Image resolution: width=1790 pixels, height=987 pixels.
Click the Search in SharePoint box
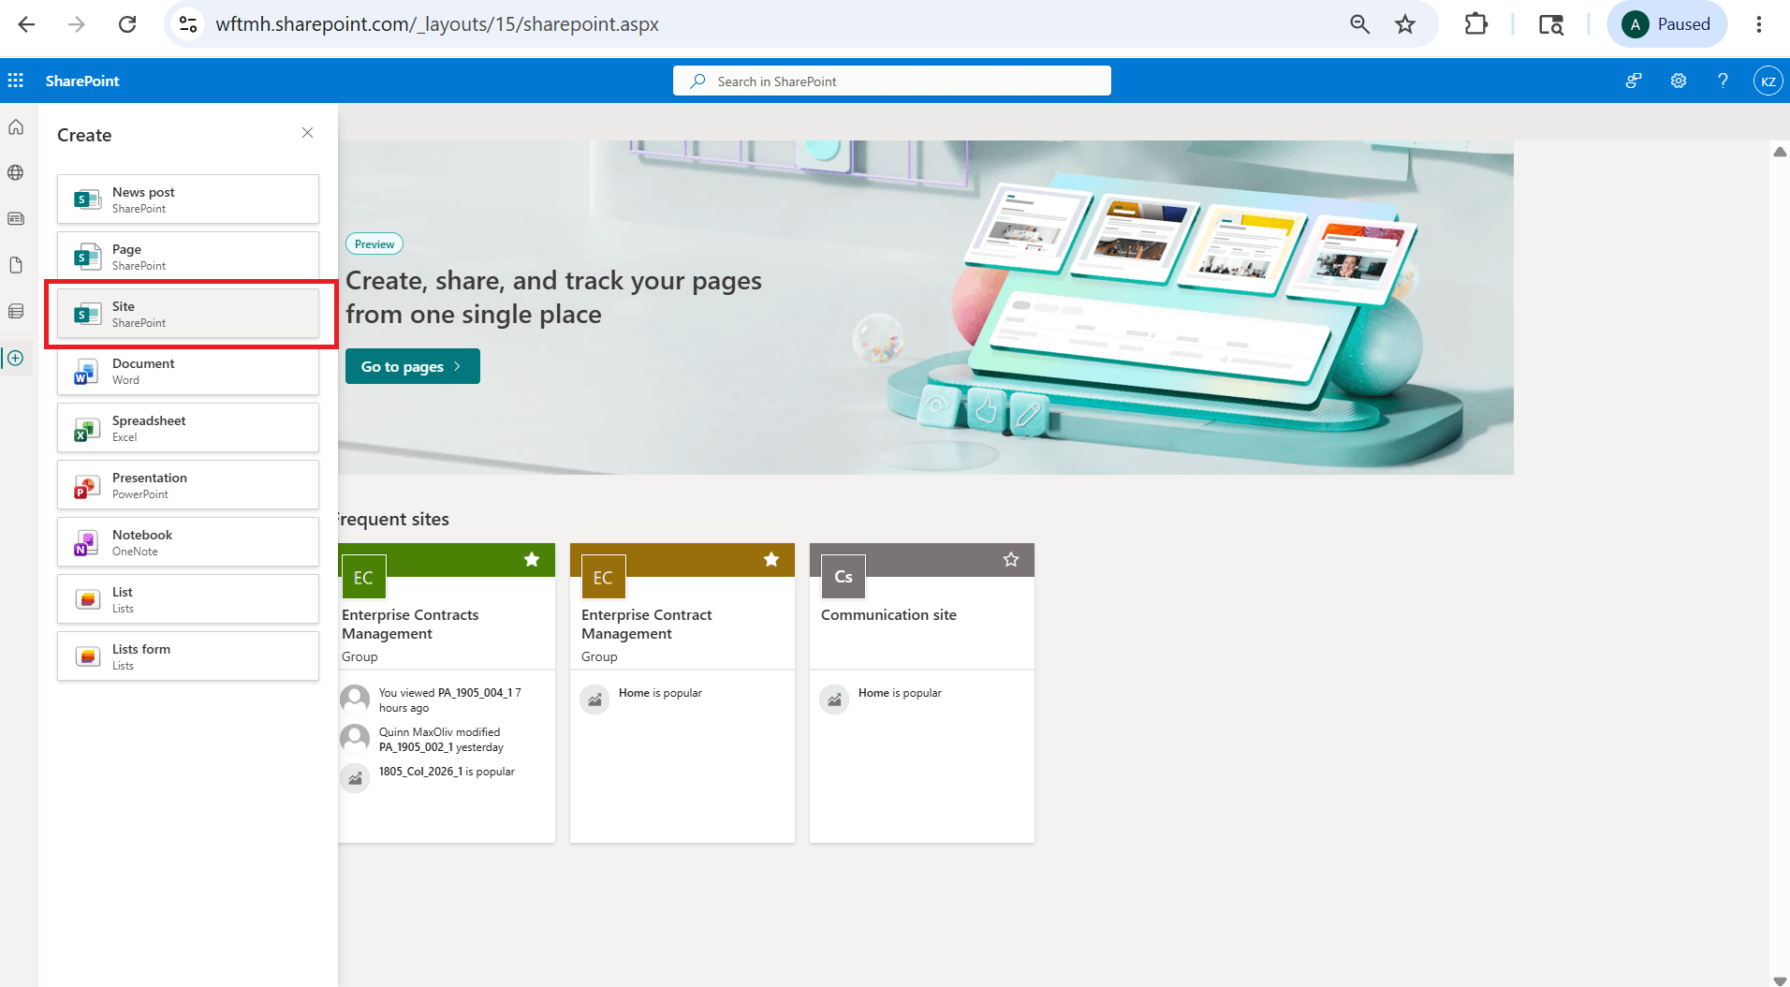click(892, 81)
